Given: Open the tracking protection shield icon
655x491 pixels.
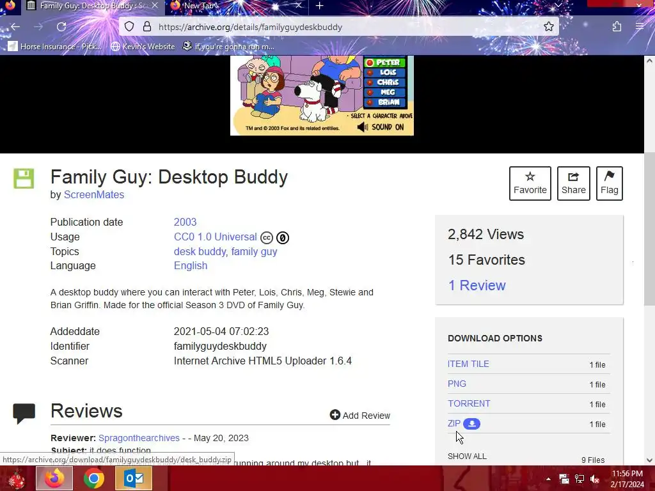Looking at the screenshot, I should click(x=129, y=27).
